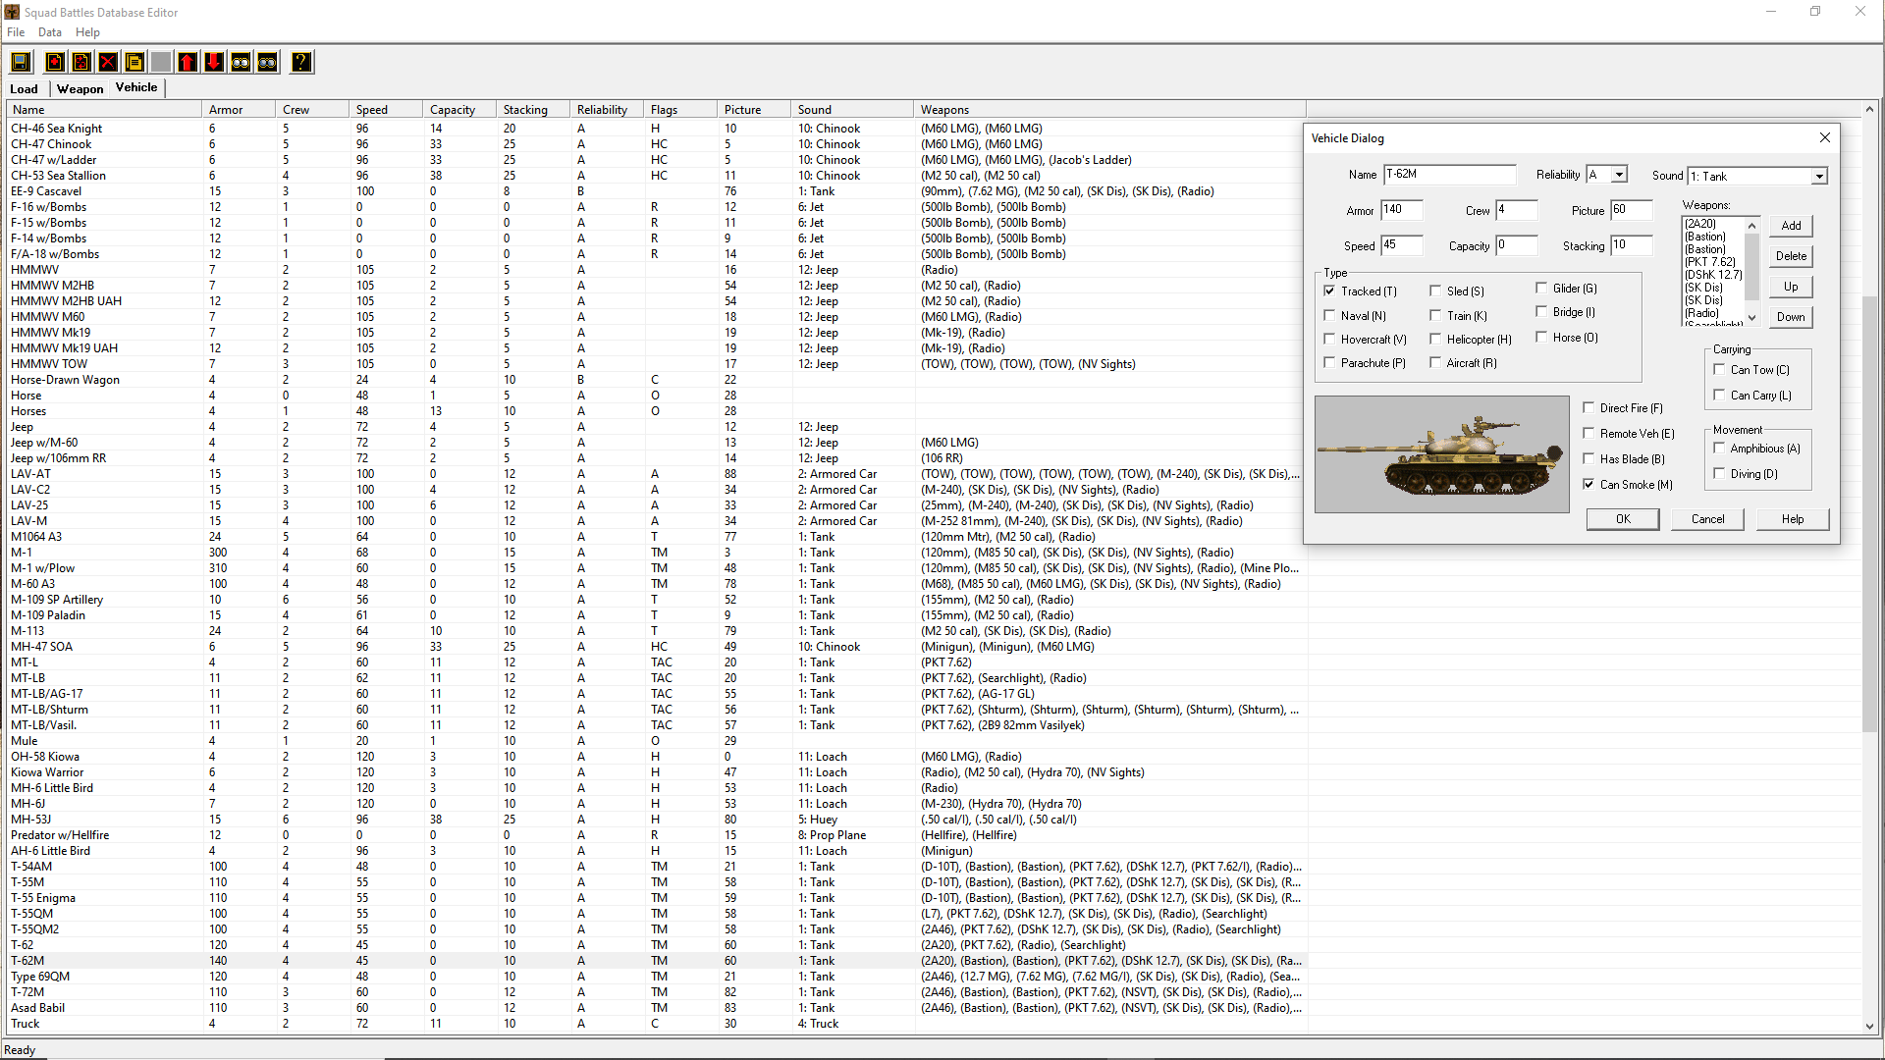
Task: Toggle the Amphibious (A) movement checkbox
Action: click(x=1719, y=449)
